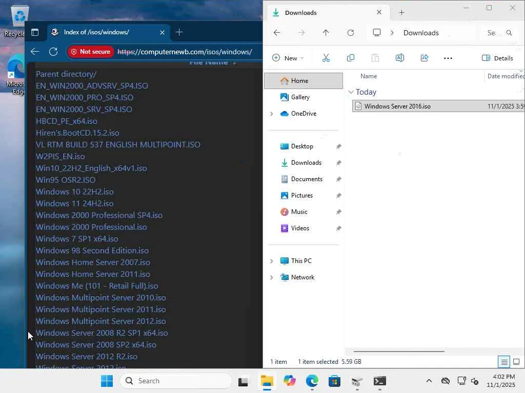Open File Explorer from taskbar
Screen dimensions: 525x393
267,381
